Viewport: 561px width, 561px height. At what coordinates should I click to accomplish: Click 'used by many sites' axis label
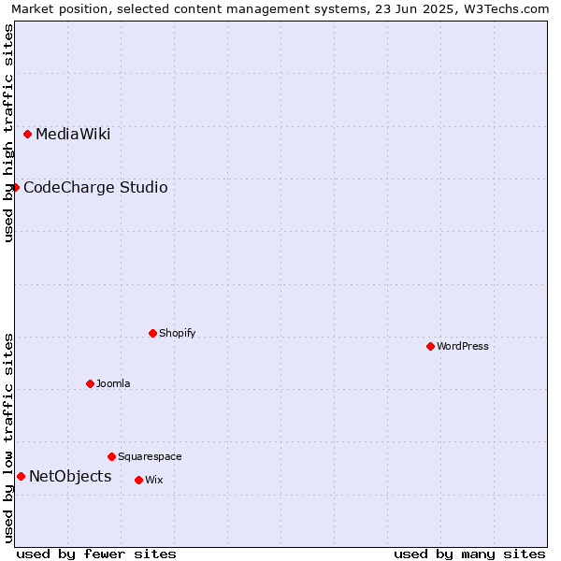click(469, 554)
